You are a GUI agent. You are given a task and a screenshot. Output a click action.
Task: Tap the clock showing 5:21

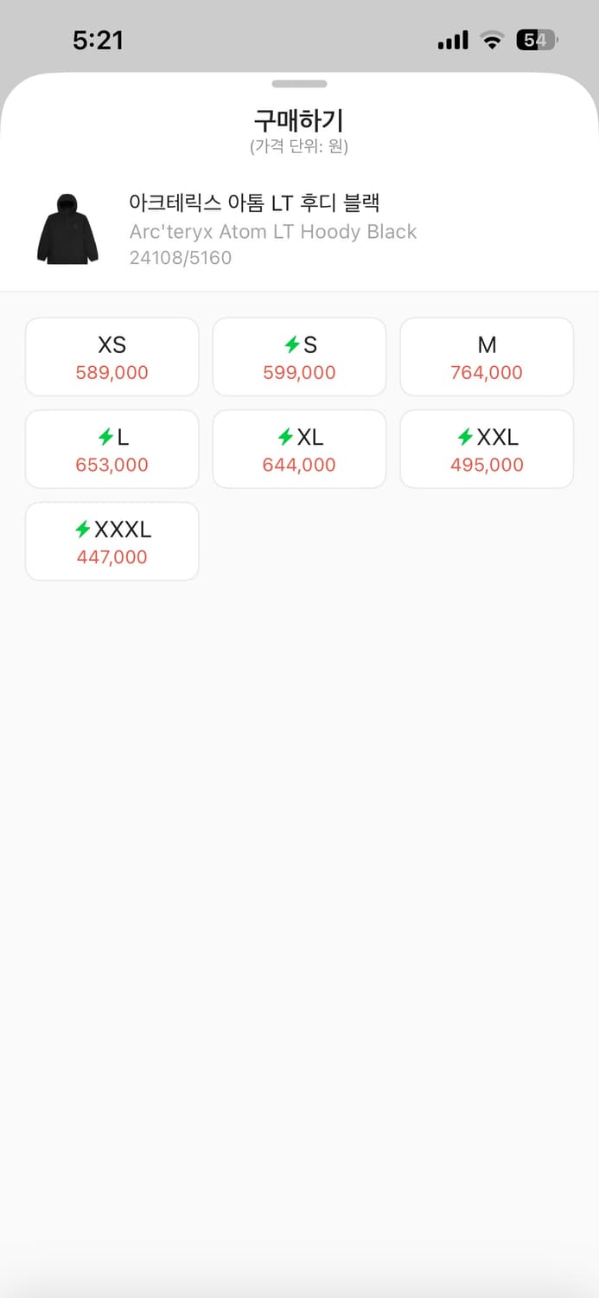(x=99, y=40)
